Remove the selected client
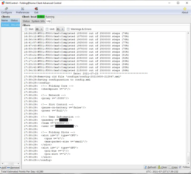Screen dimensions: 191x174 pos(13,167)
